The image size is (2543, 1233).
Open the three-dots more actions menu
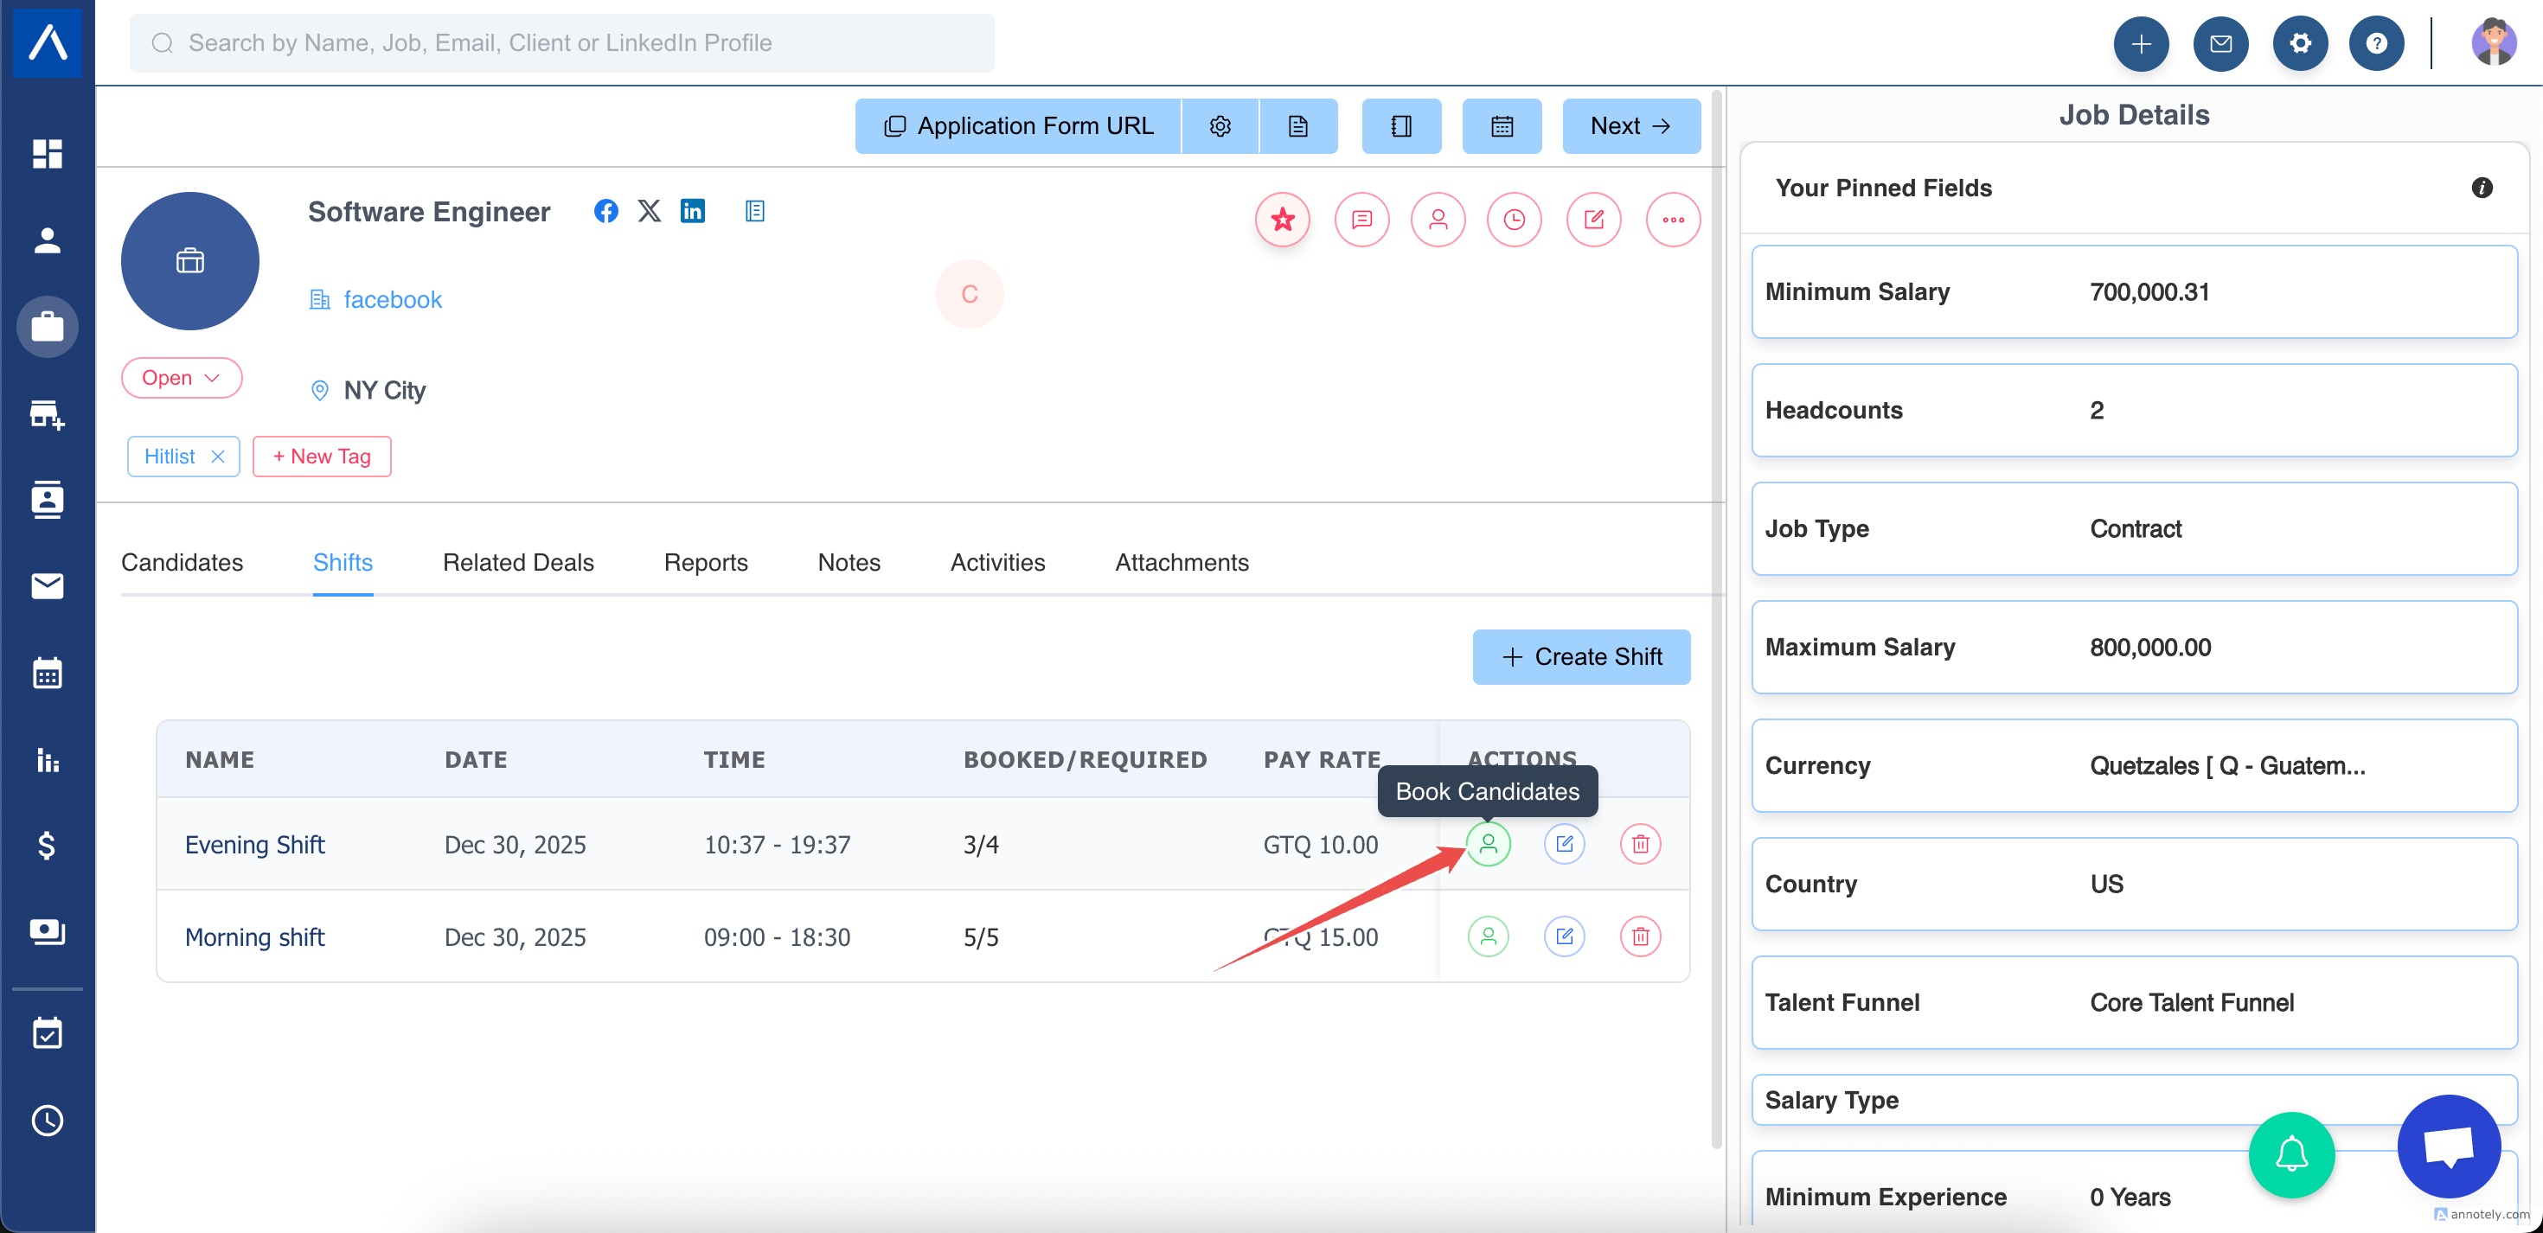click(x=1672, y=219)
